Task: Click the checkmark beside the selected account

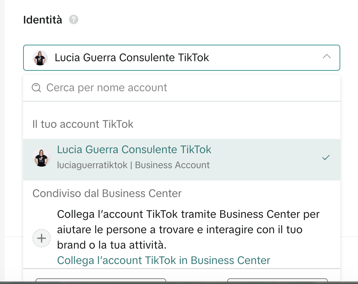Action: click(x=326, y=157)
